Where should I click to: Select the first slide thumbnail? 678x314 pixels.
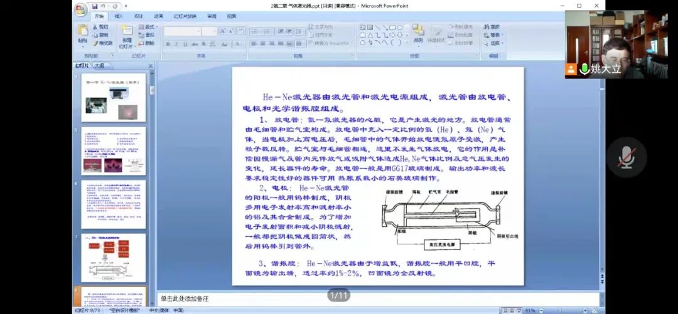pos(114,97)
